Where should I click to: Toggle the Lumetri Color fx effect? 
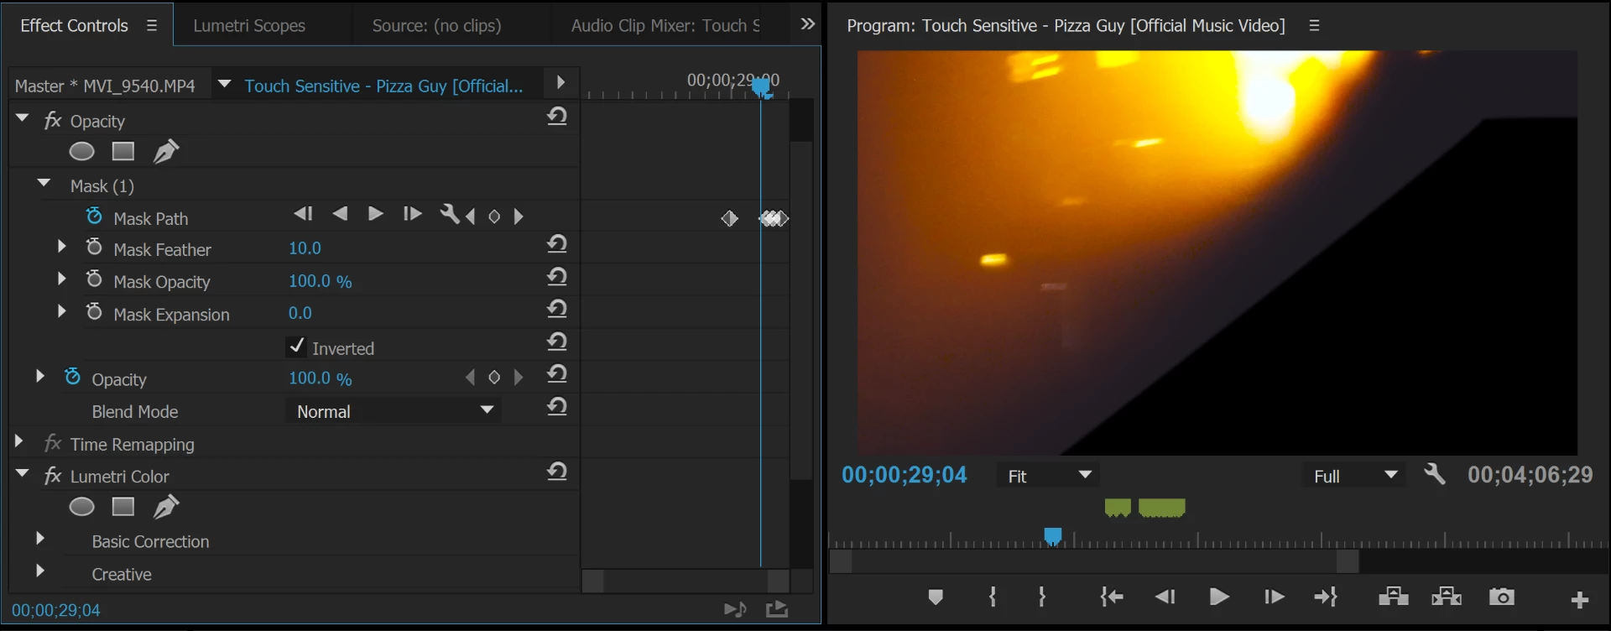pyautogui.click(x=53, y=476)
